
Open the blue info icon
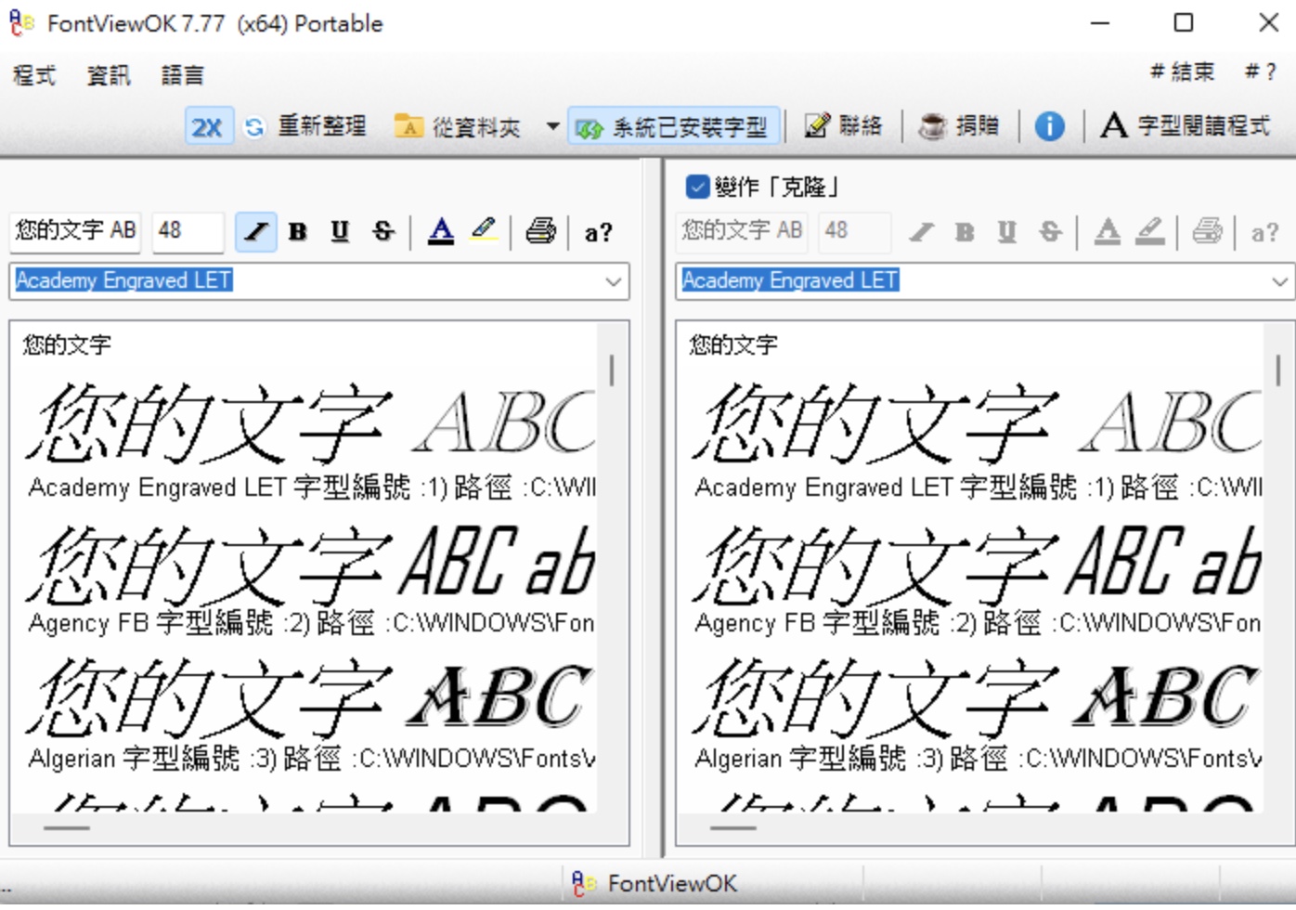point(1050,126)
